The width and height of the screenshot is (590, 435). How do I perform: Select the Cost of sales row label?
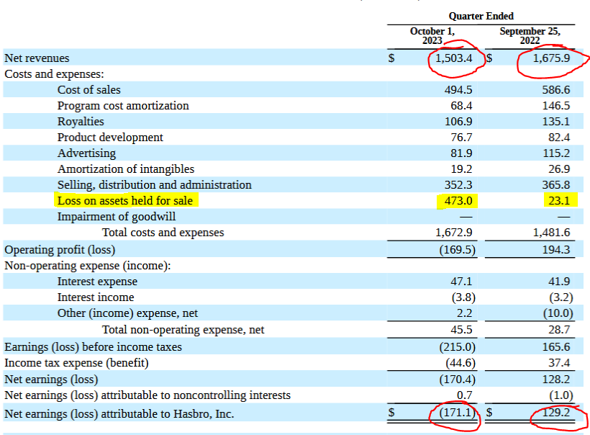pyautogui.click(x=89, y=90)
